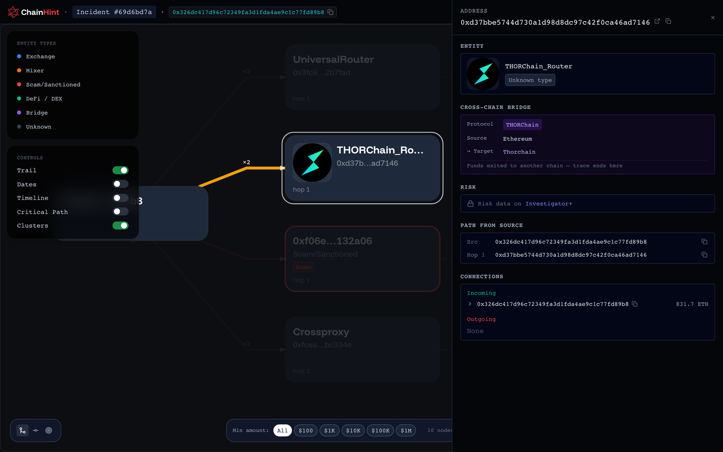Select the UniversalRouter graph node
This screenshot has width=723, height=452.
pyautogui.click(x=363, y=77)
